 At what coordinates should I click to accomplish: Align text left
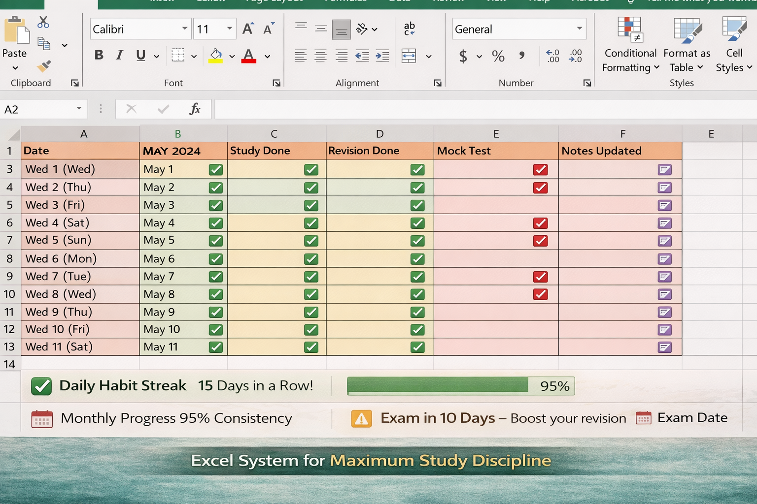click(300, 56)
